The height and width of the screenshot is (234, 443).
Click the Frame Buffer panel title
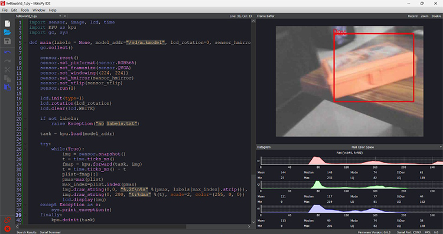tap(266, 16)
